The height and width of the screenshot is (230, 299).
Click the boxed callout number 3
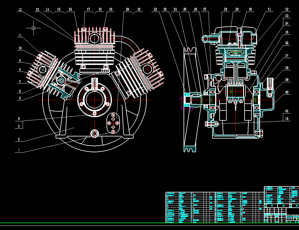(x=19, y=126)
